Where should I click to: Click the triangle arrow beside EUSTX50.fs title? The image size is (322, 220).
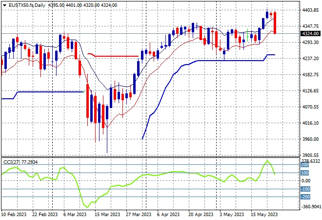[4, 5]
